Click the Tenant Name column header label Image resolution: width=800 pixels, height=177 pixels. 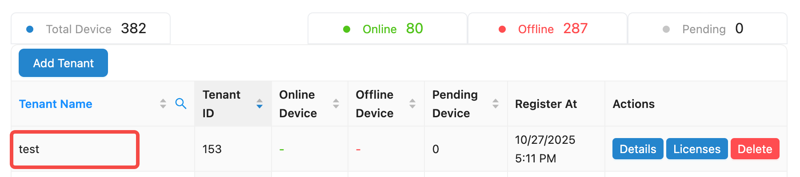point(56,104)
